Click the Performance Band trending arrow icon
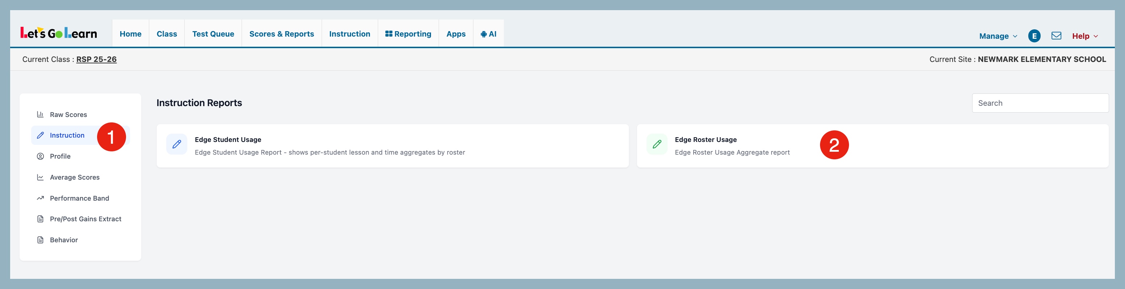 pyautogui.click(x=40, y=198)
